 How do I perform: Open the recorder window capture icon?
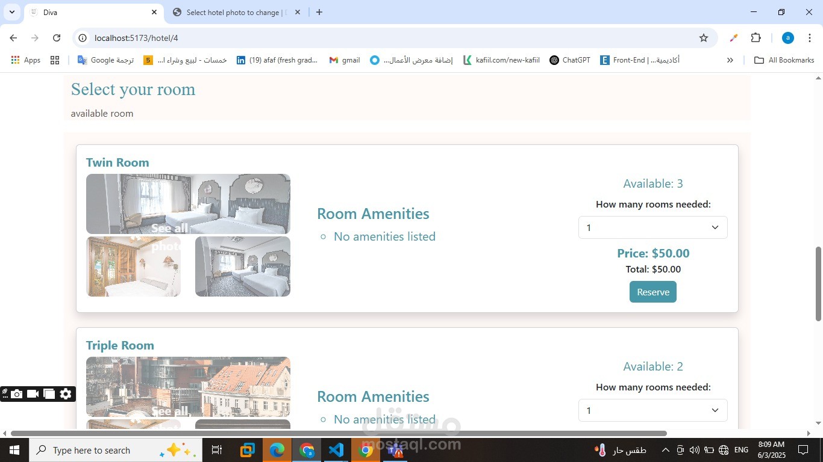click(49, 394)
